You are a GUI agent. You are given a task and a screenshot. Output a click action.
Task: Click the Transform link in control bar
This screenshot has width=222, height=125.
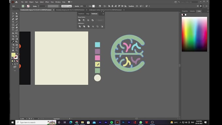coord(131,6)
